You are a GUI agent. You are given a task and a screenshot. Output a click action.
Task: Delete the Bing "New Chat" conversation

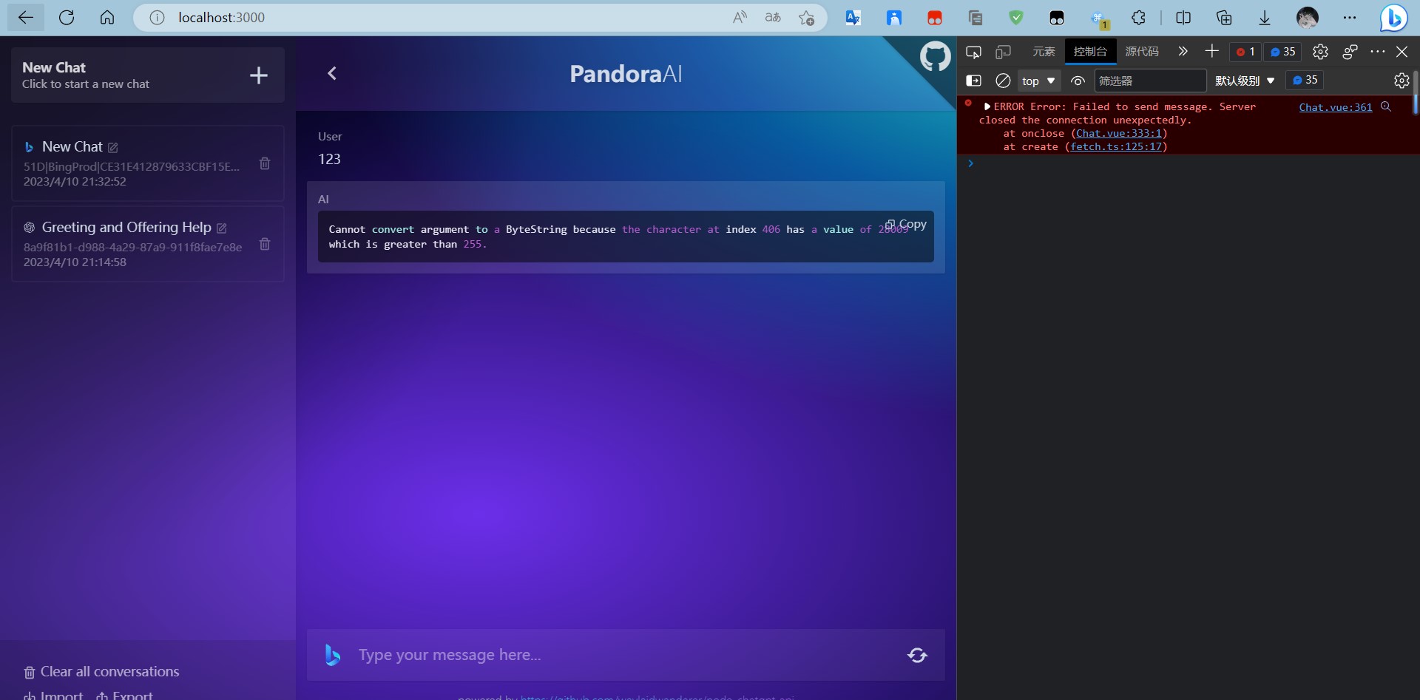pos(265,163)
